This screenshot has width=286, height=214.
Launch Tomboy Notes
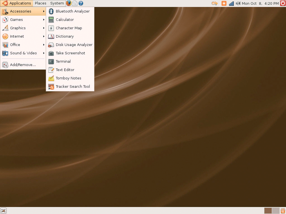[x=70, y=78]
